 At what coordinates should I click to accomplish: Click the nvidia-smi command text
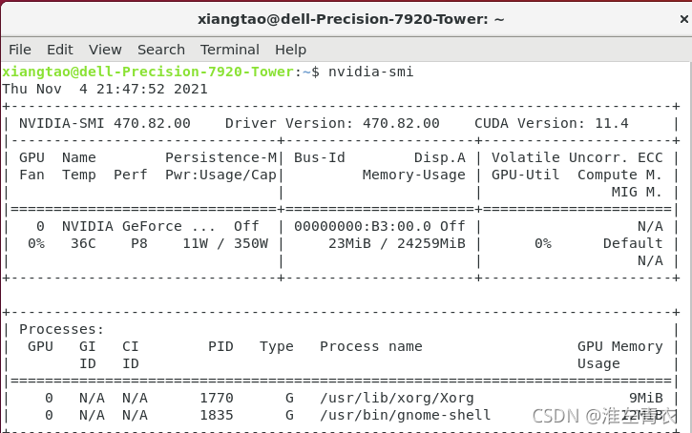click(370, 72)
